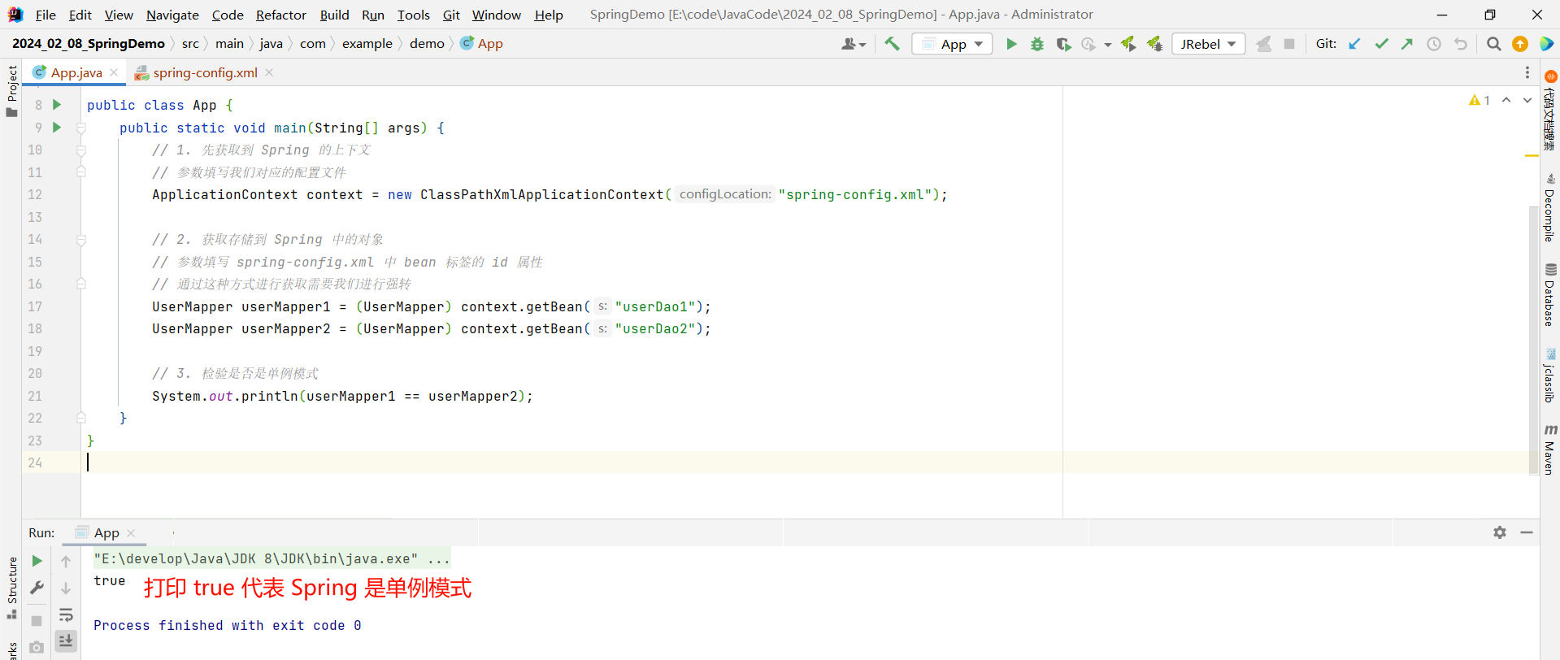Open the Maven tool window

click(x=1550, y=449)
